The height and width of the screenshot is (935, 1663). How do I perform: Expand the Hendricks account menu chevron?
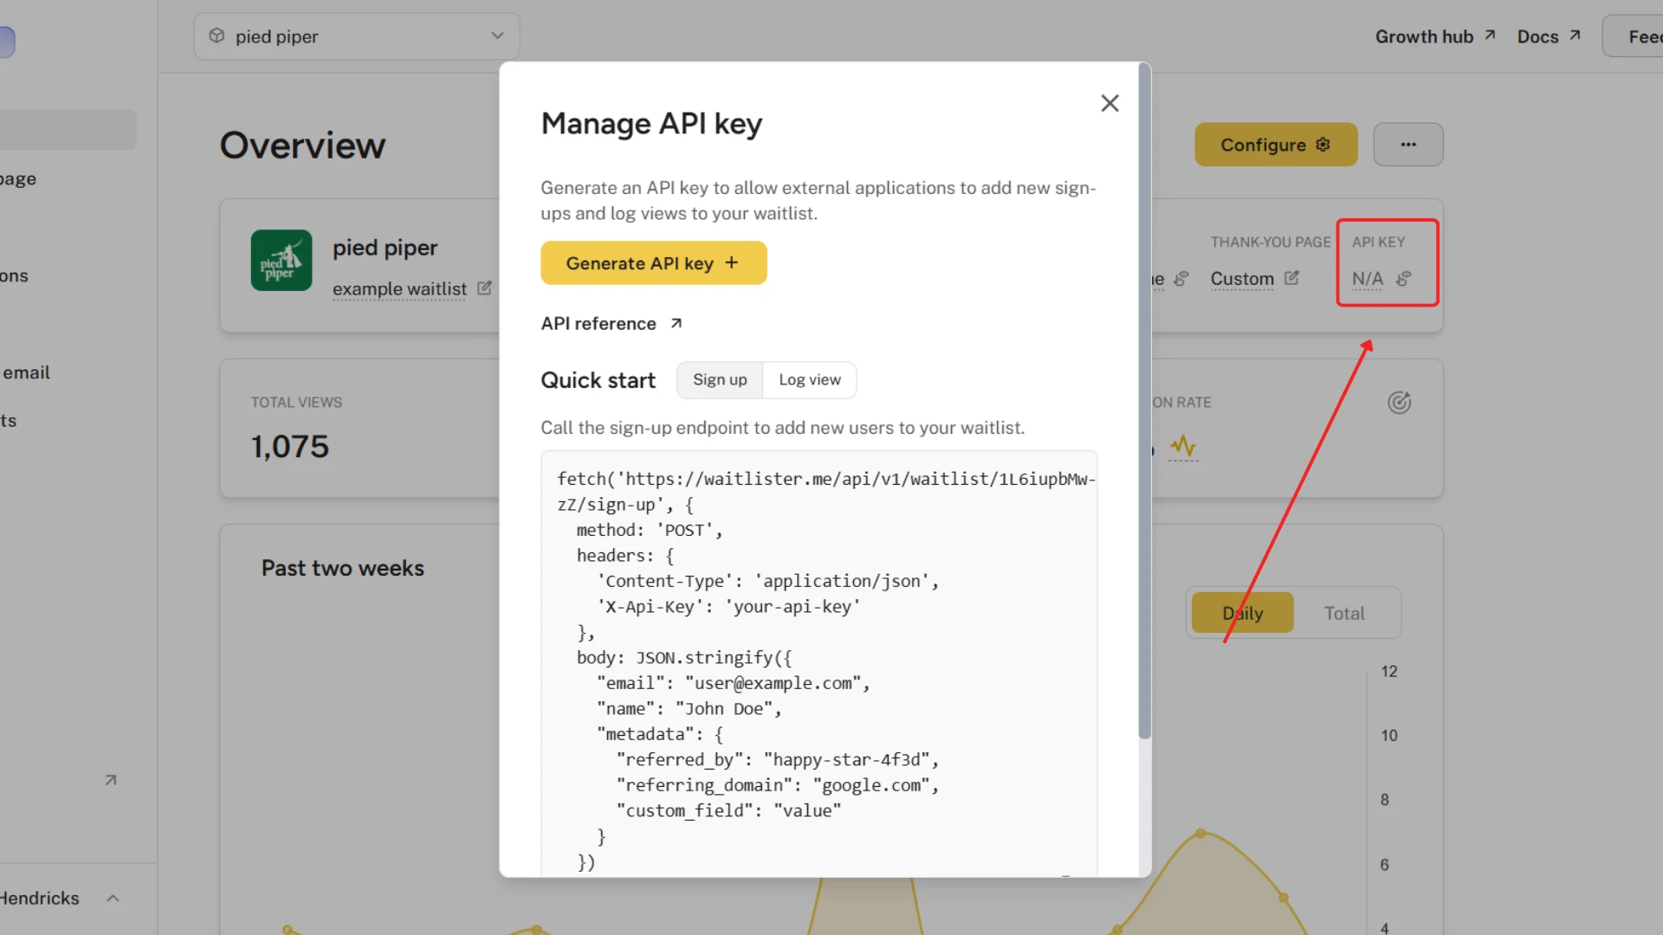[113, 899]
